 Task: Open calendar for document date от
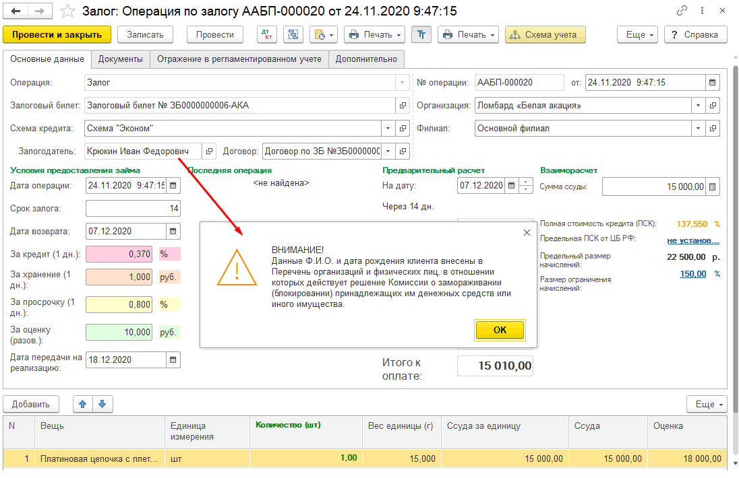[x=713, y=82]
